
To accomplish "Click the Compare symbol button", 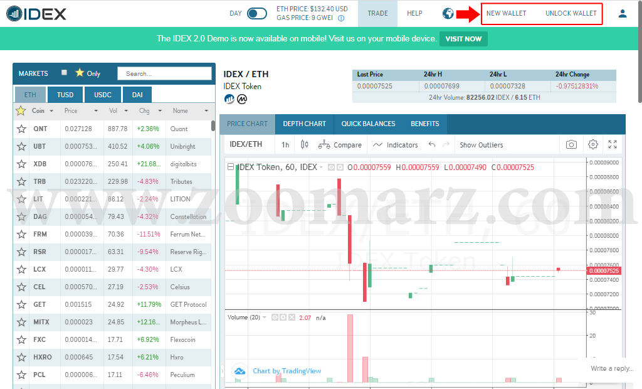I will click(340, 145).
